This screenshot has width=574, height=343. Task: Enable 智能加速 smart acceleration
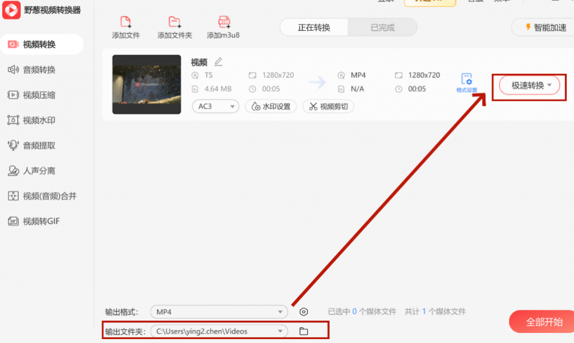coord(547,27)
